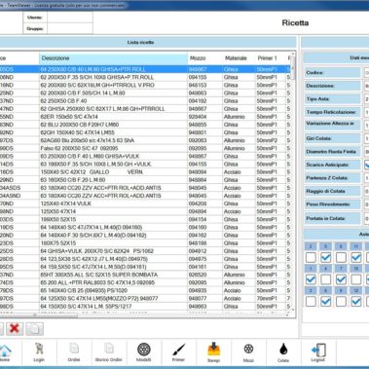Sort list by Descrizione column header
The width and height of the screenshot is (369, 369).
click(x=113, y=58)
